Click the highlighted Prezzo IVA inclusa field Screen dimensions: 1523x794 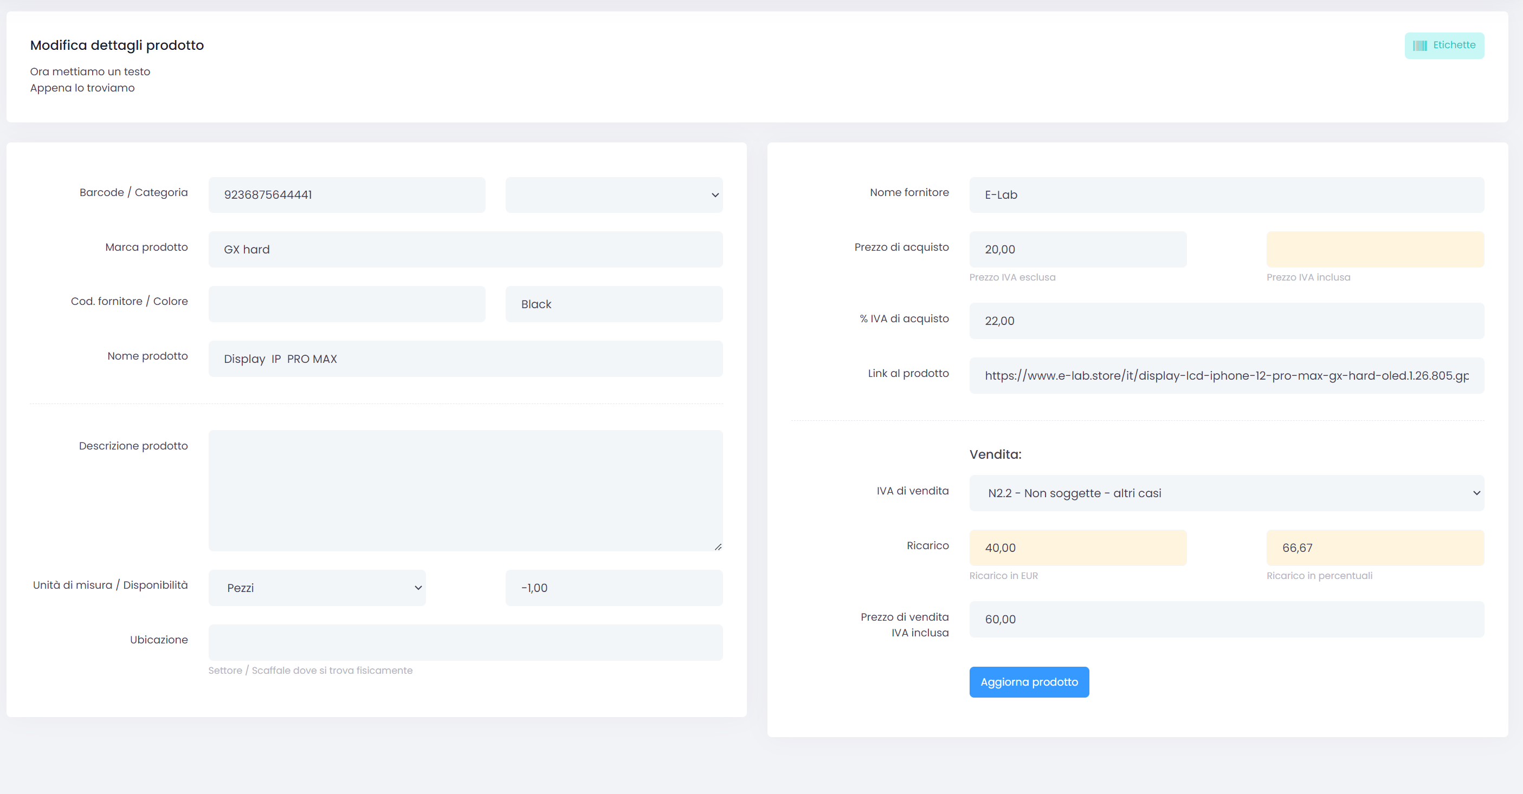coord(1374,249)
